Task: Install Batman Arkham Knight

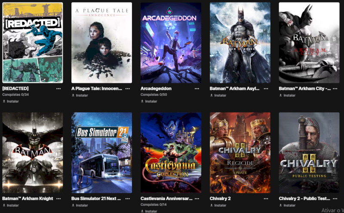Action: 10,205
